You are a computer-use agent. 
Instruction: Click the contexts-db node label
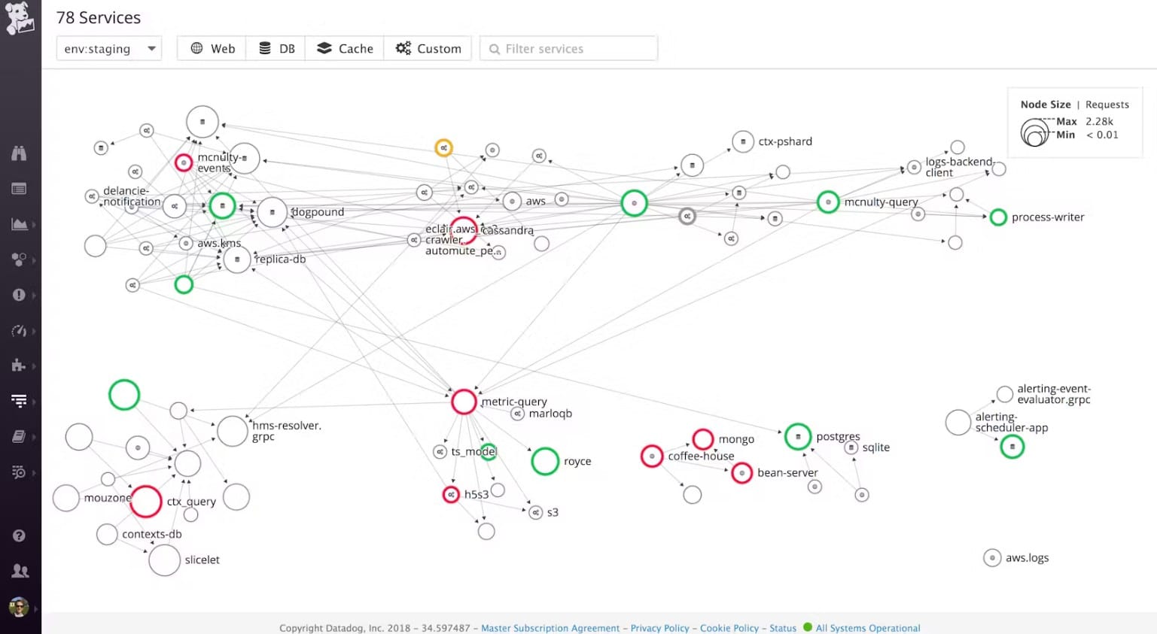click(x=152, y=534)
